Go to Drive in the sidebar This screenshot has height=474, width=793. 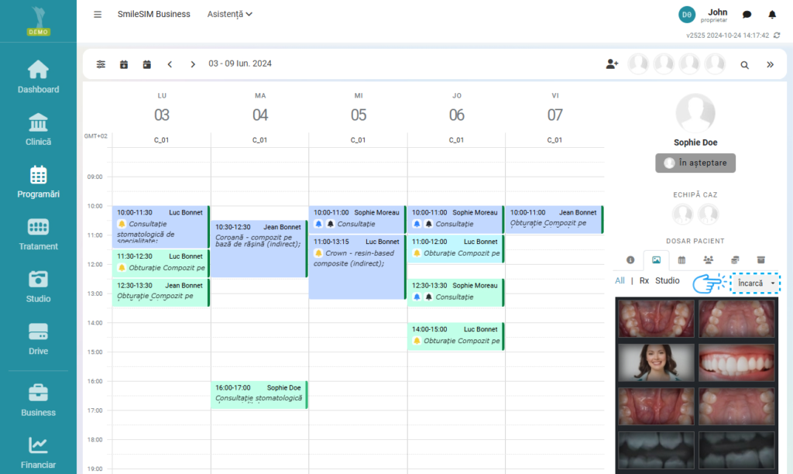(38, 338)
